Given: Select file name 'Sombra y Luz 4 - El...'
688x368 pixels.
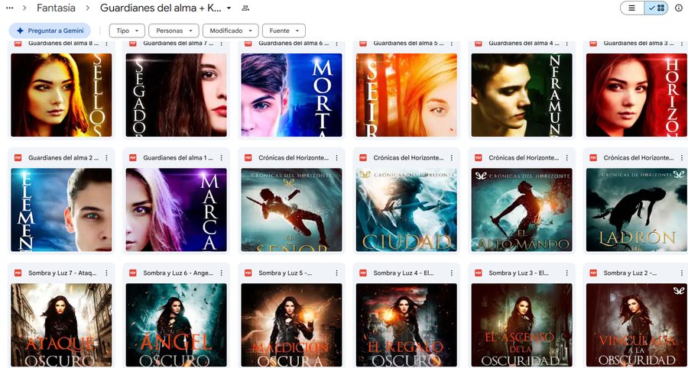Looking at the screenshot, I should 403,273.
